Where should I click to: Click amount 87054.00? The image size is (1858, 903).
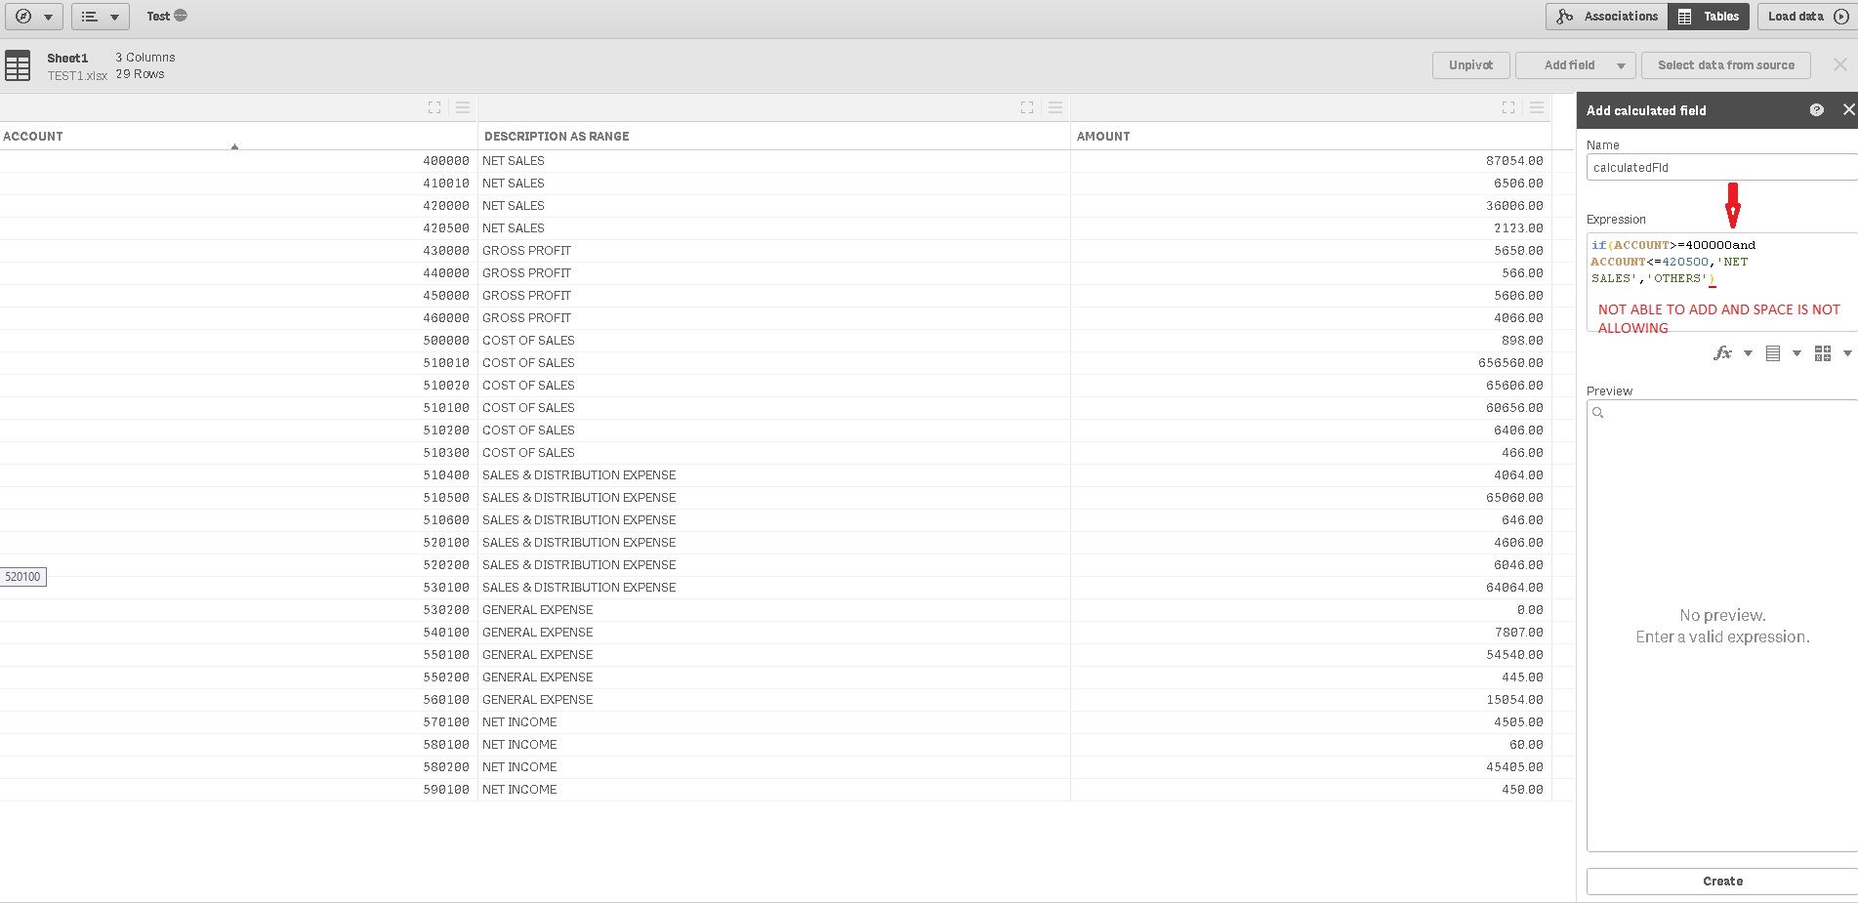[1514, 161]
